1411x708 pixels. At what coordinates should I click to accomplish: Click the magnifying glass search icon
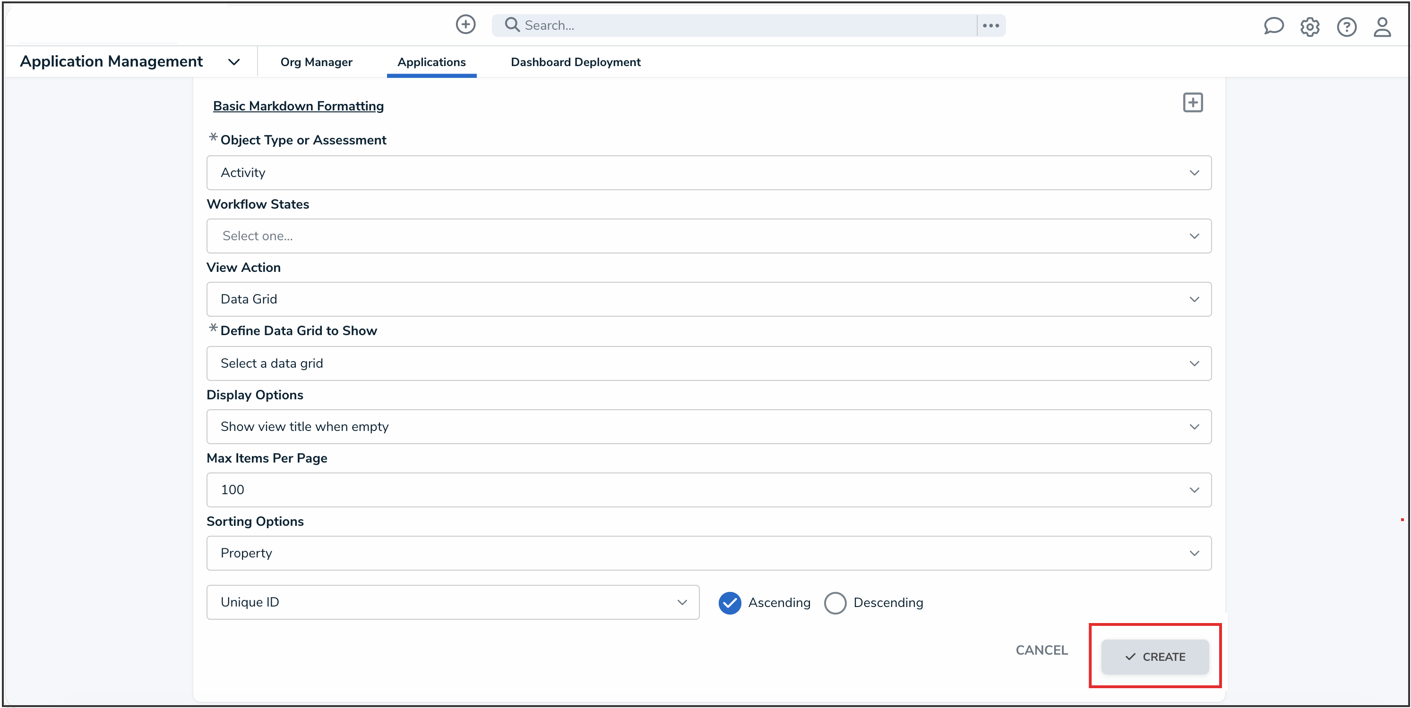[x=512, y=25]
